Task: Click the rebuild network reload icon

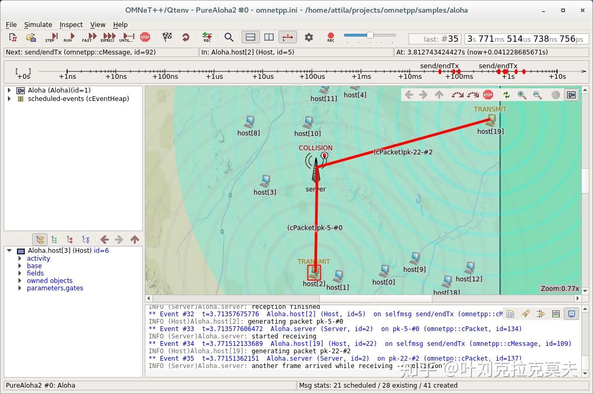Action: point(186,37)
